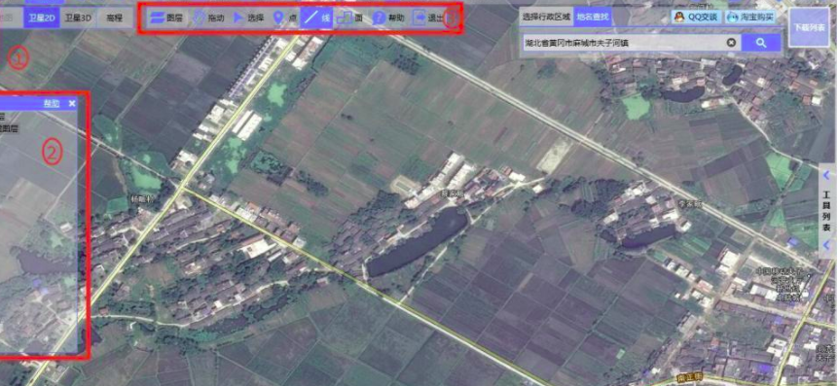This screenshot has width=838, height=386.
Task: Switch to 卫星3D map view
Action: 78,18
